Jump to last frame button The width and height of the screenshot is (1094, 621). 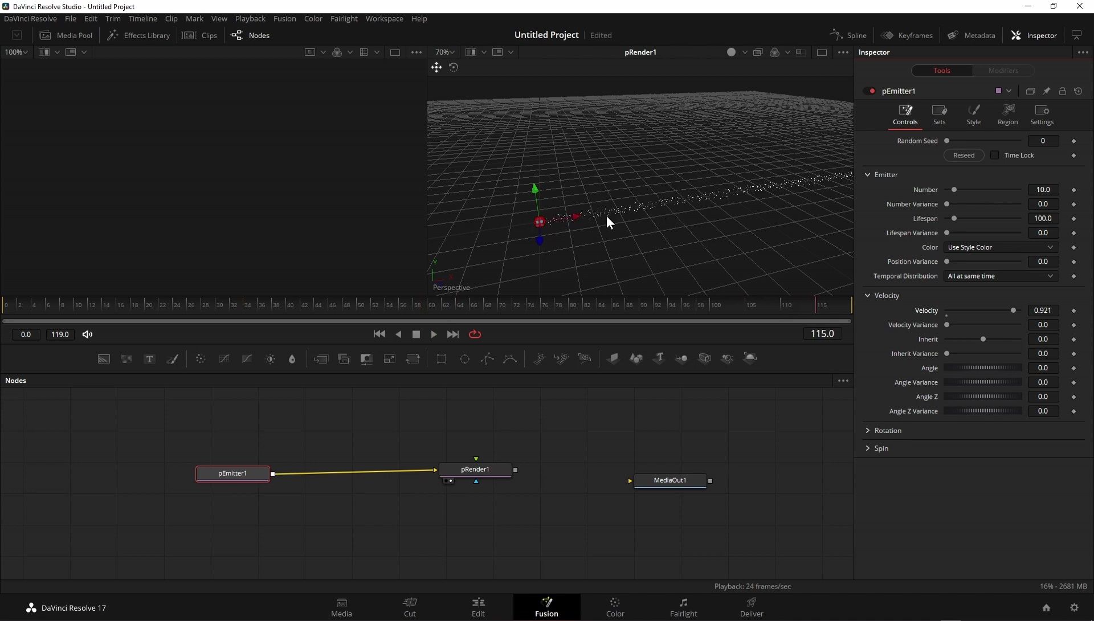coord(453,334)
